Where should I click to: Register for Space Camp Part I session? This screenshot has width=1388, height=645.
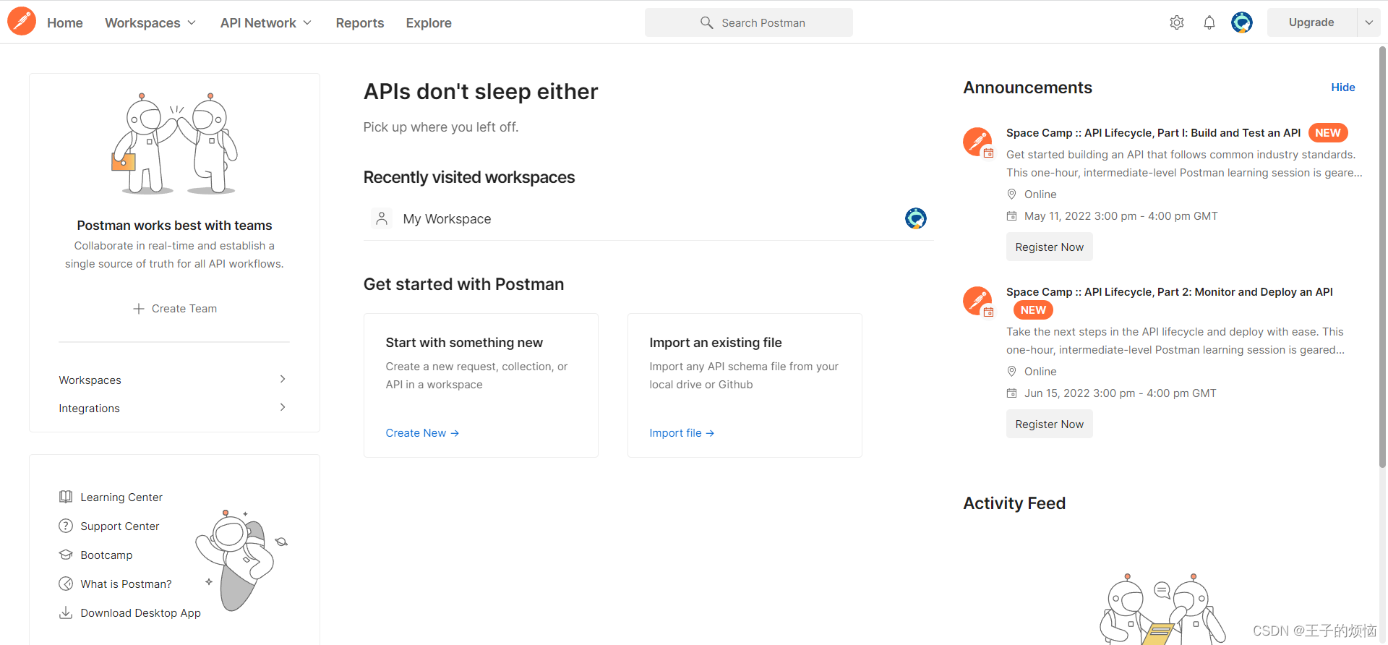pos(1049,247)
